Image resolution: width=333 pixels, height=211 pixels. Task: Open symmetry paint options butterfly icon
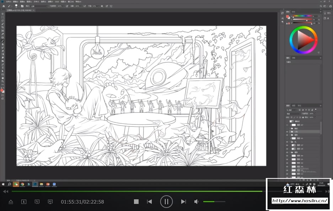coord(111,6)
